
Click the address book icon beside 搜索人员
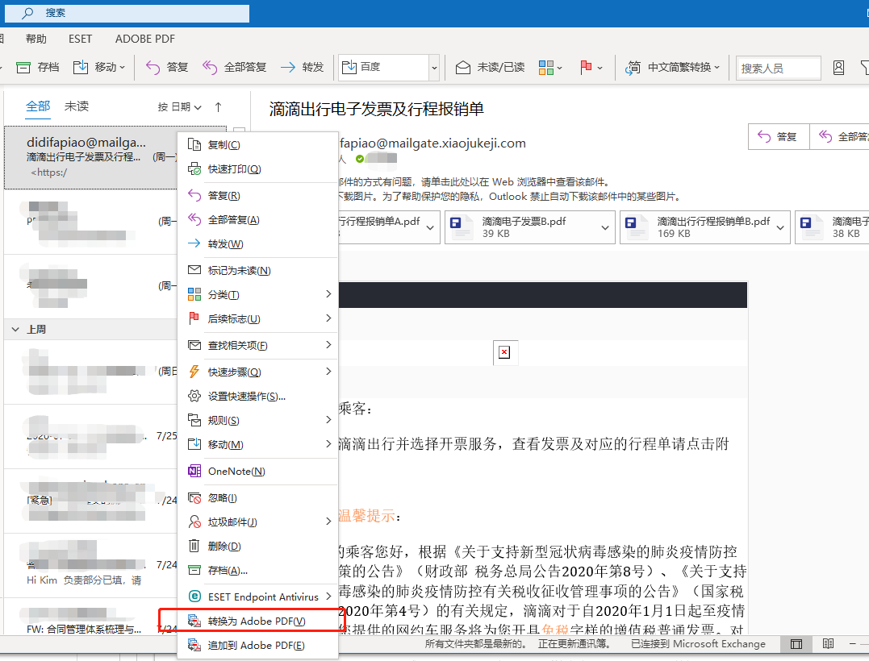tap(839, 68)
